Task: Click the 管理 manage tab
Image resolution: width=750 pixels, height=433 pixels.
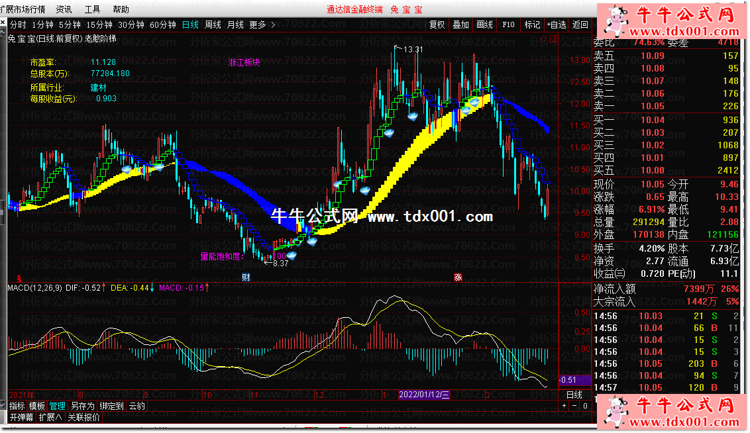Action: pos(58,406)
